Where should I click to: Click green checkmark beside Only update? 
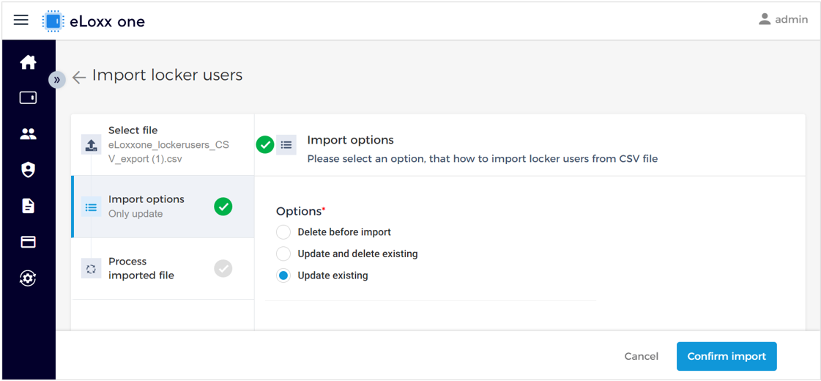tap(223, 207)
